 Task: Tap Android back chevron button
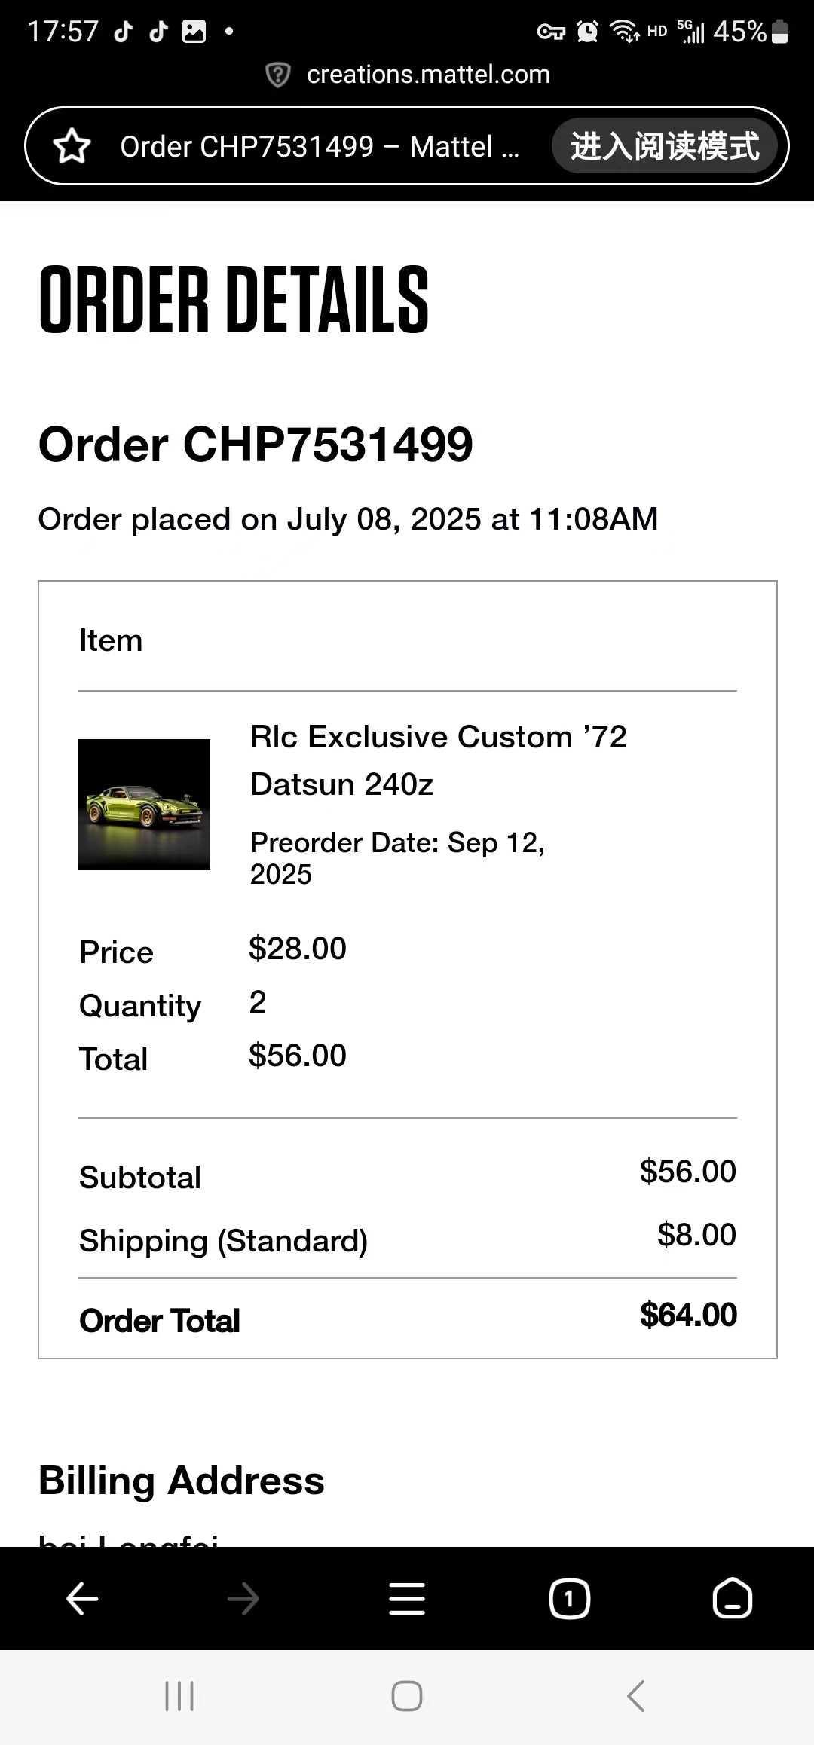click(635, 1696)
